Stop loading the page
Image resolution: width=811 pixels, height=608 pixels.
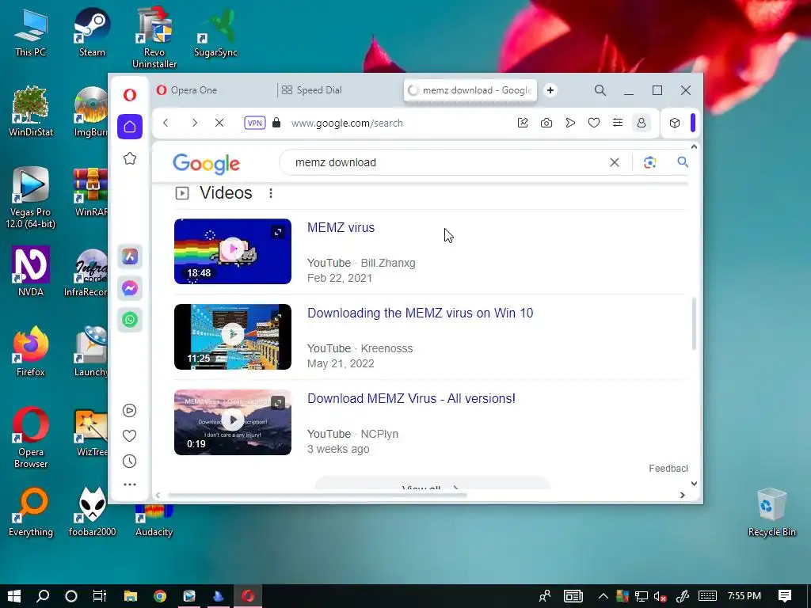219,123
